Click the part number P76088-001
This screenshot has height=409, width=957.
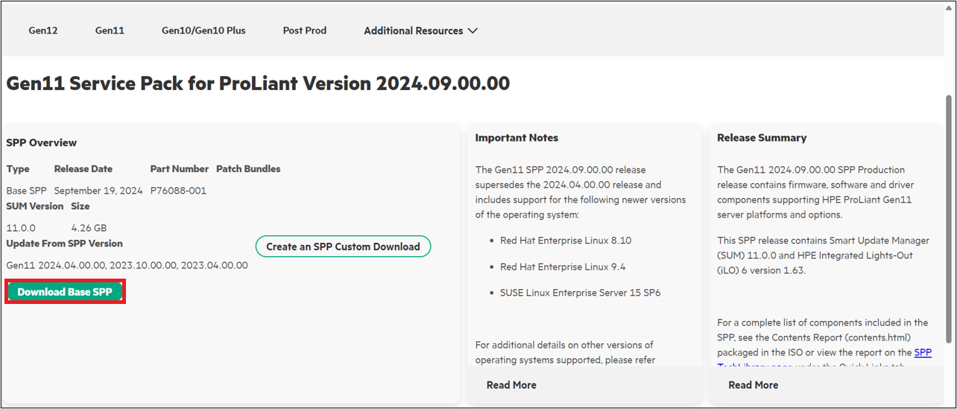178,191
